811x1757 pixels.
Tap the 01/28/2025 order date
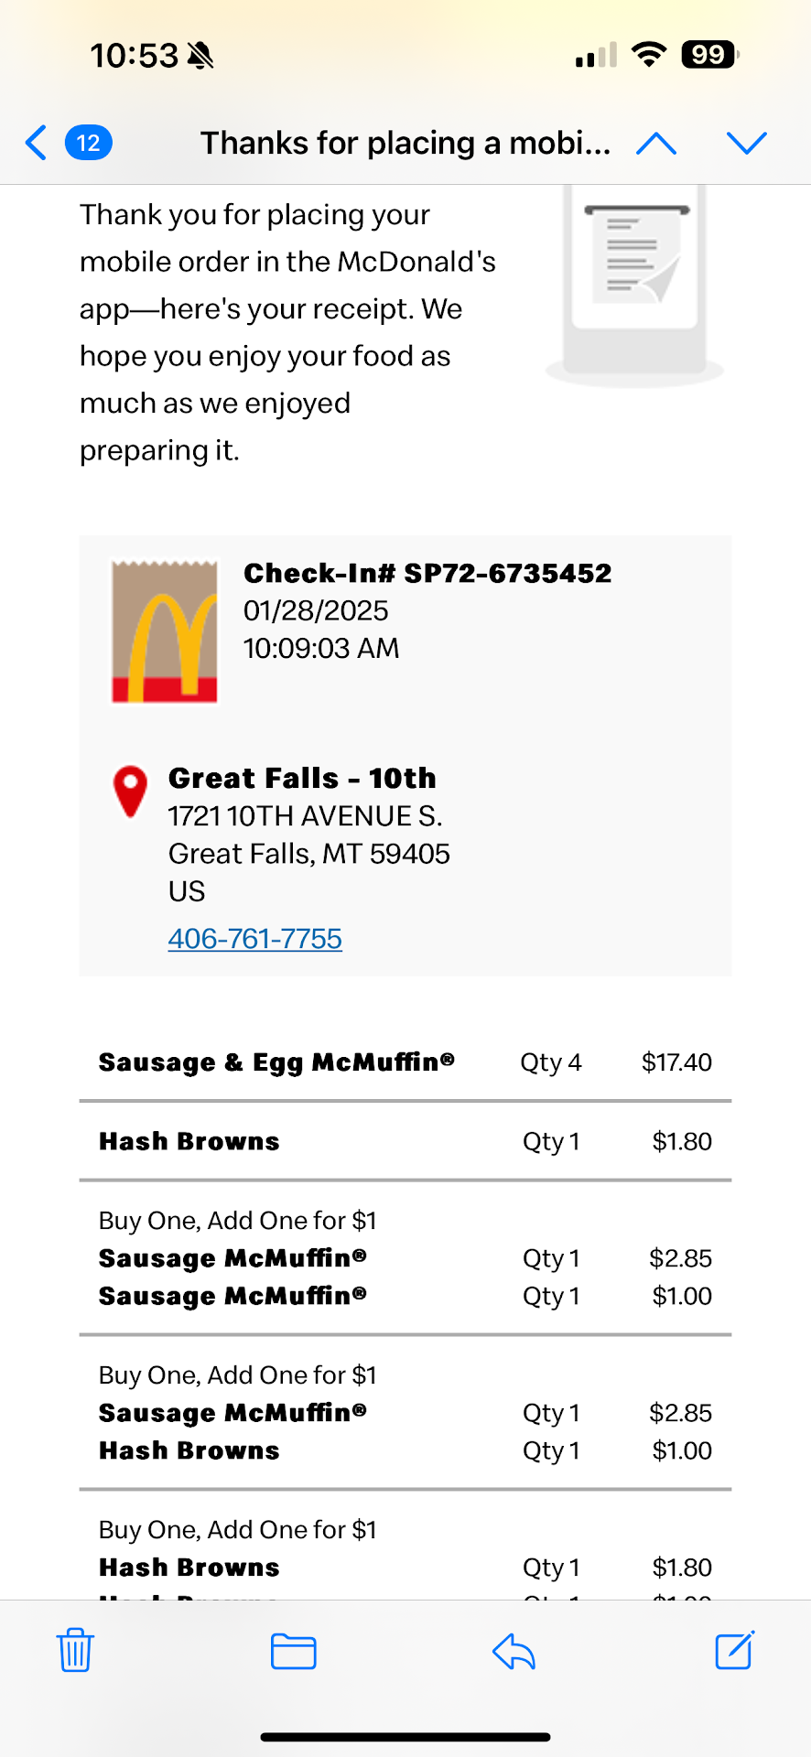[x=316, y=610]
